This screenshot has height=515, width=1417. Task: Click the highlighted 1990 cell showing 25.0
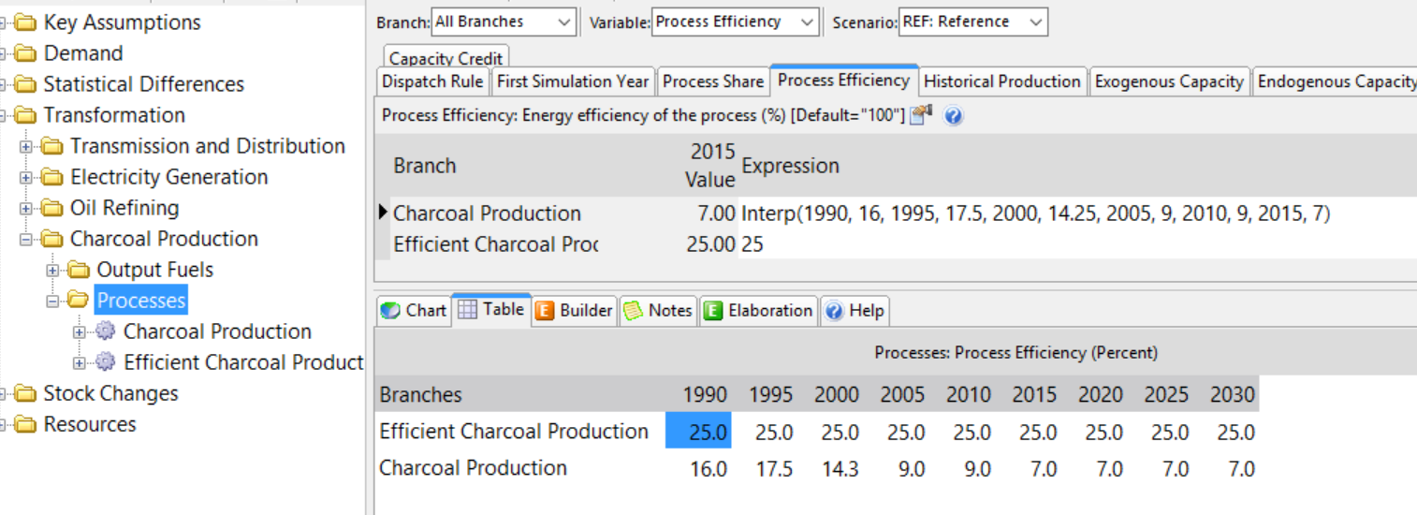coord(698,432)
